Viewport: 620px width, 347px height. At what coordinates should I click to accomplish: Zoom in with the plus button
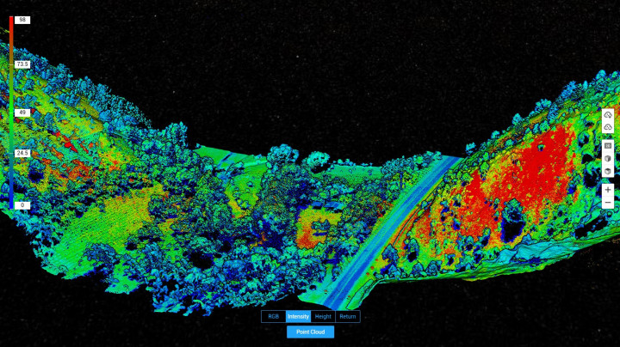[x=608, y=190]
